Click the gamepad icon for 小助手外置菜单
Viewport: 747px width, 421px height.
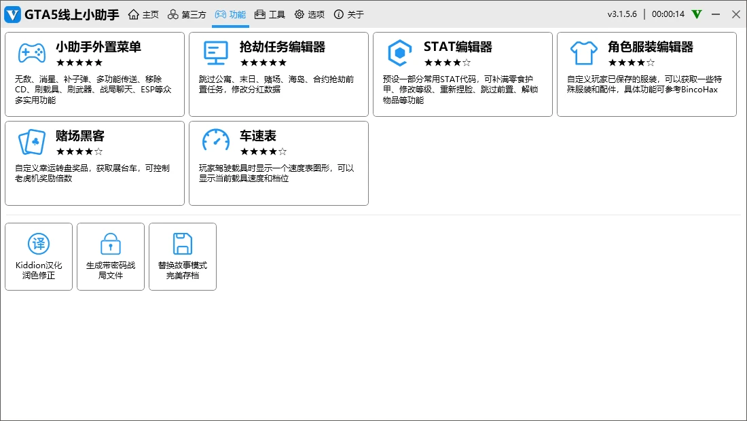tap(32, 53)
